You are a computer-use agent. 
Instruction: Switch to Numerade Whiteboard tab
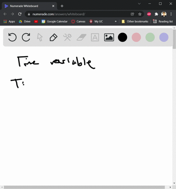click(29, 6)
